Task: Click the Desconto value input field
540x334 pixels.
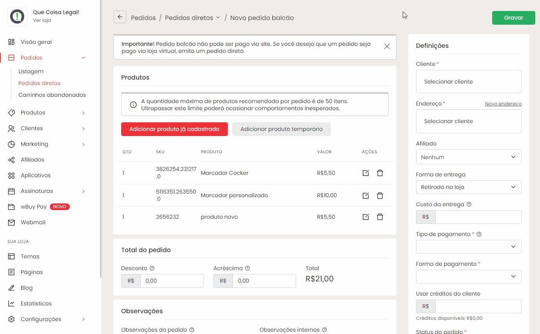Action: (172, 281)
